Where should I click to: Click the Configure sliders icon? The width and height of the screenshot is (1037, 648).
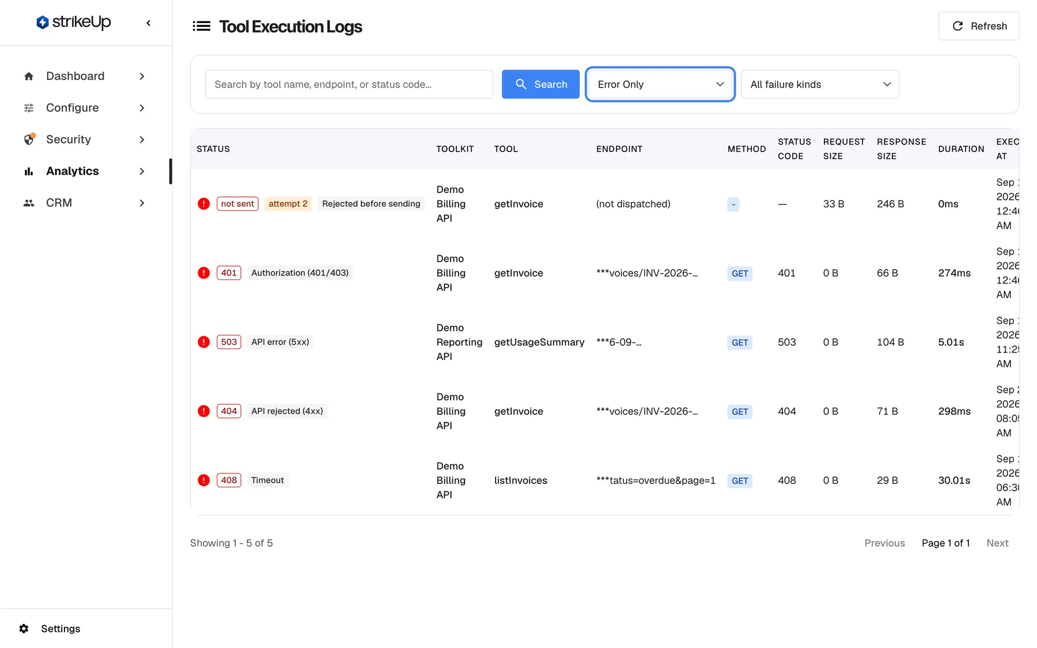coord(29,108)
